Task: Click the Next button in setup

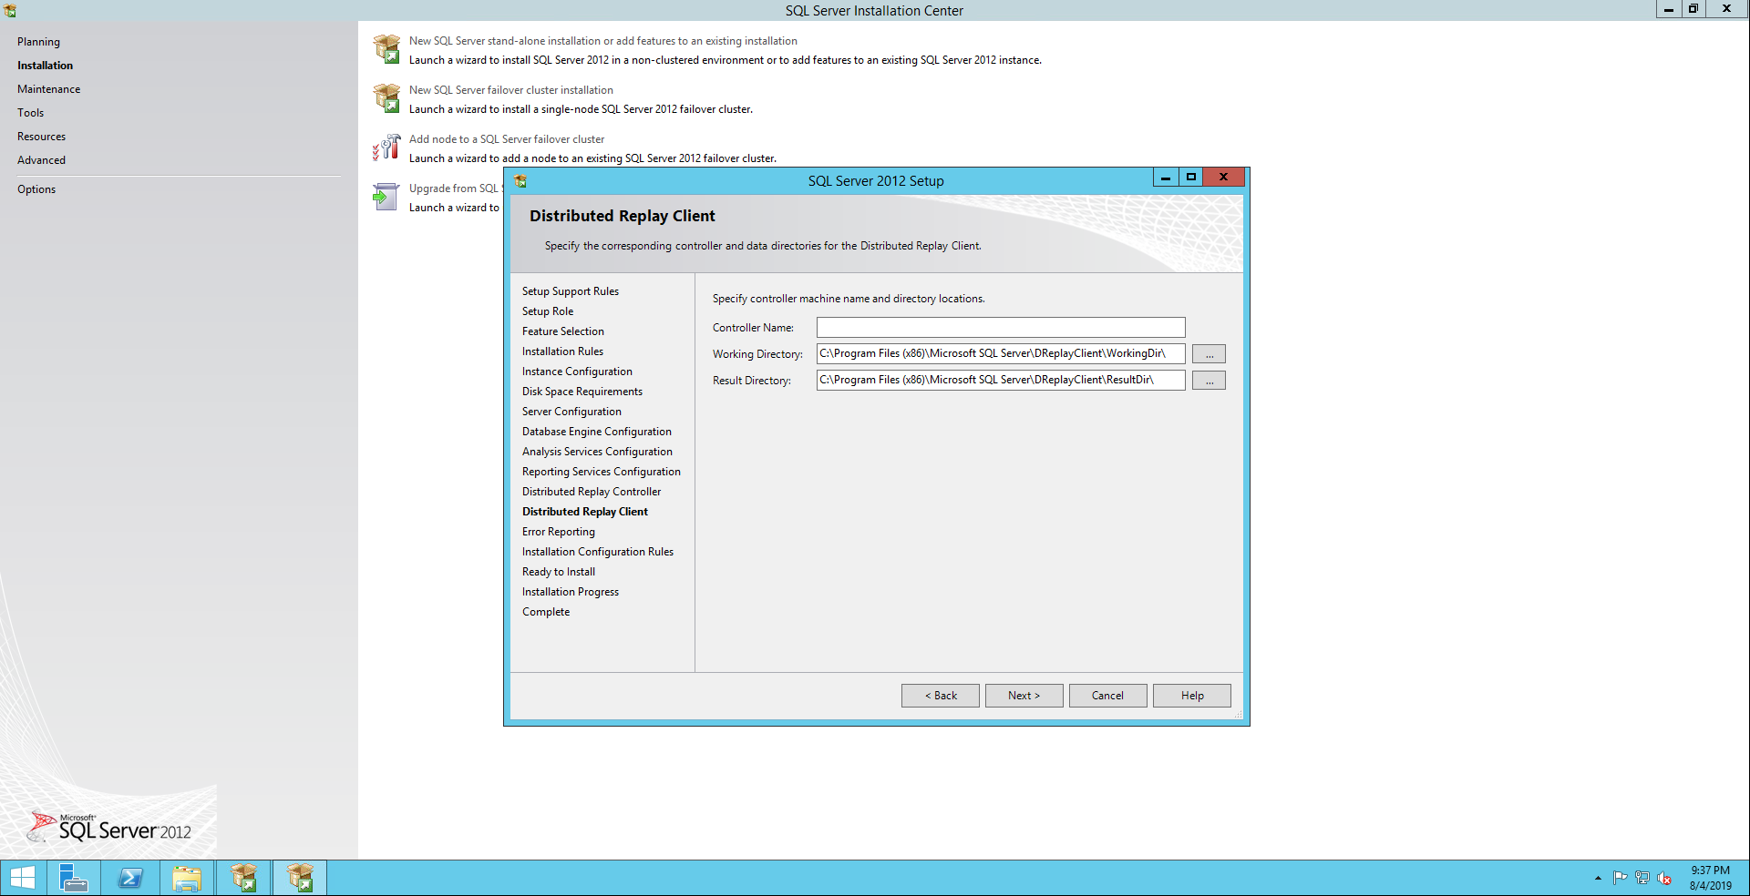Action: 1024,696
